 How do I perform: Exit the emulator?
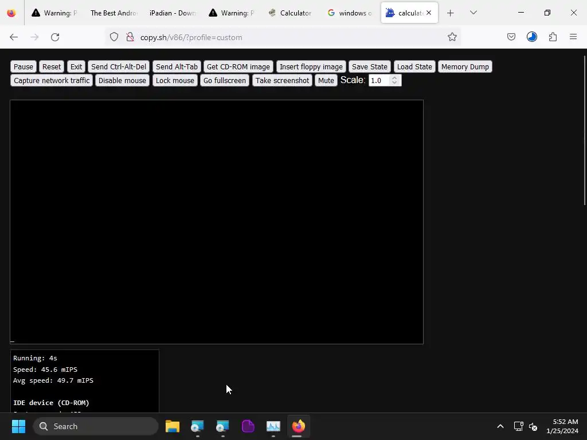pos(76,66)
